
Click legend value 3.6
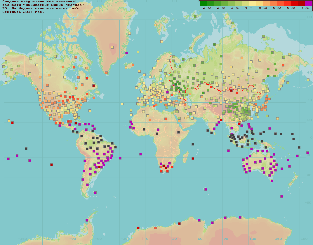235,8
